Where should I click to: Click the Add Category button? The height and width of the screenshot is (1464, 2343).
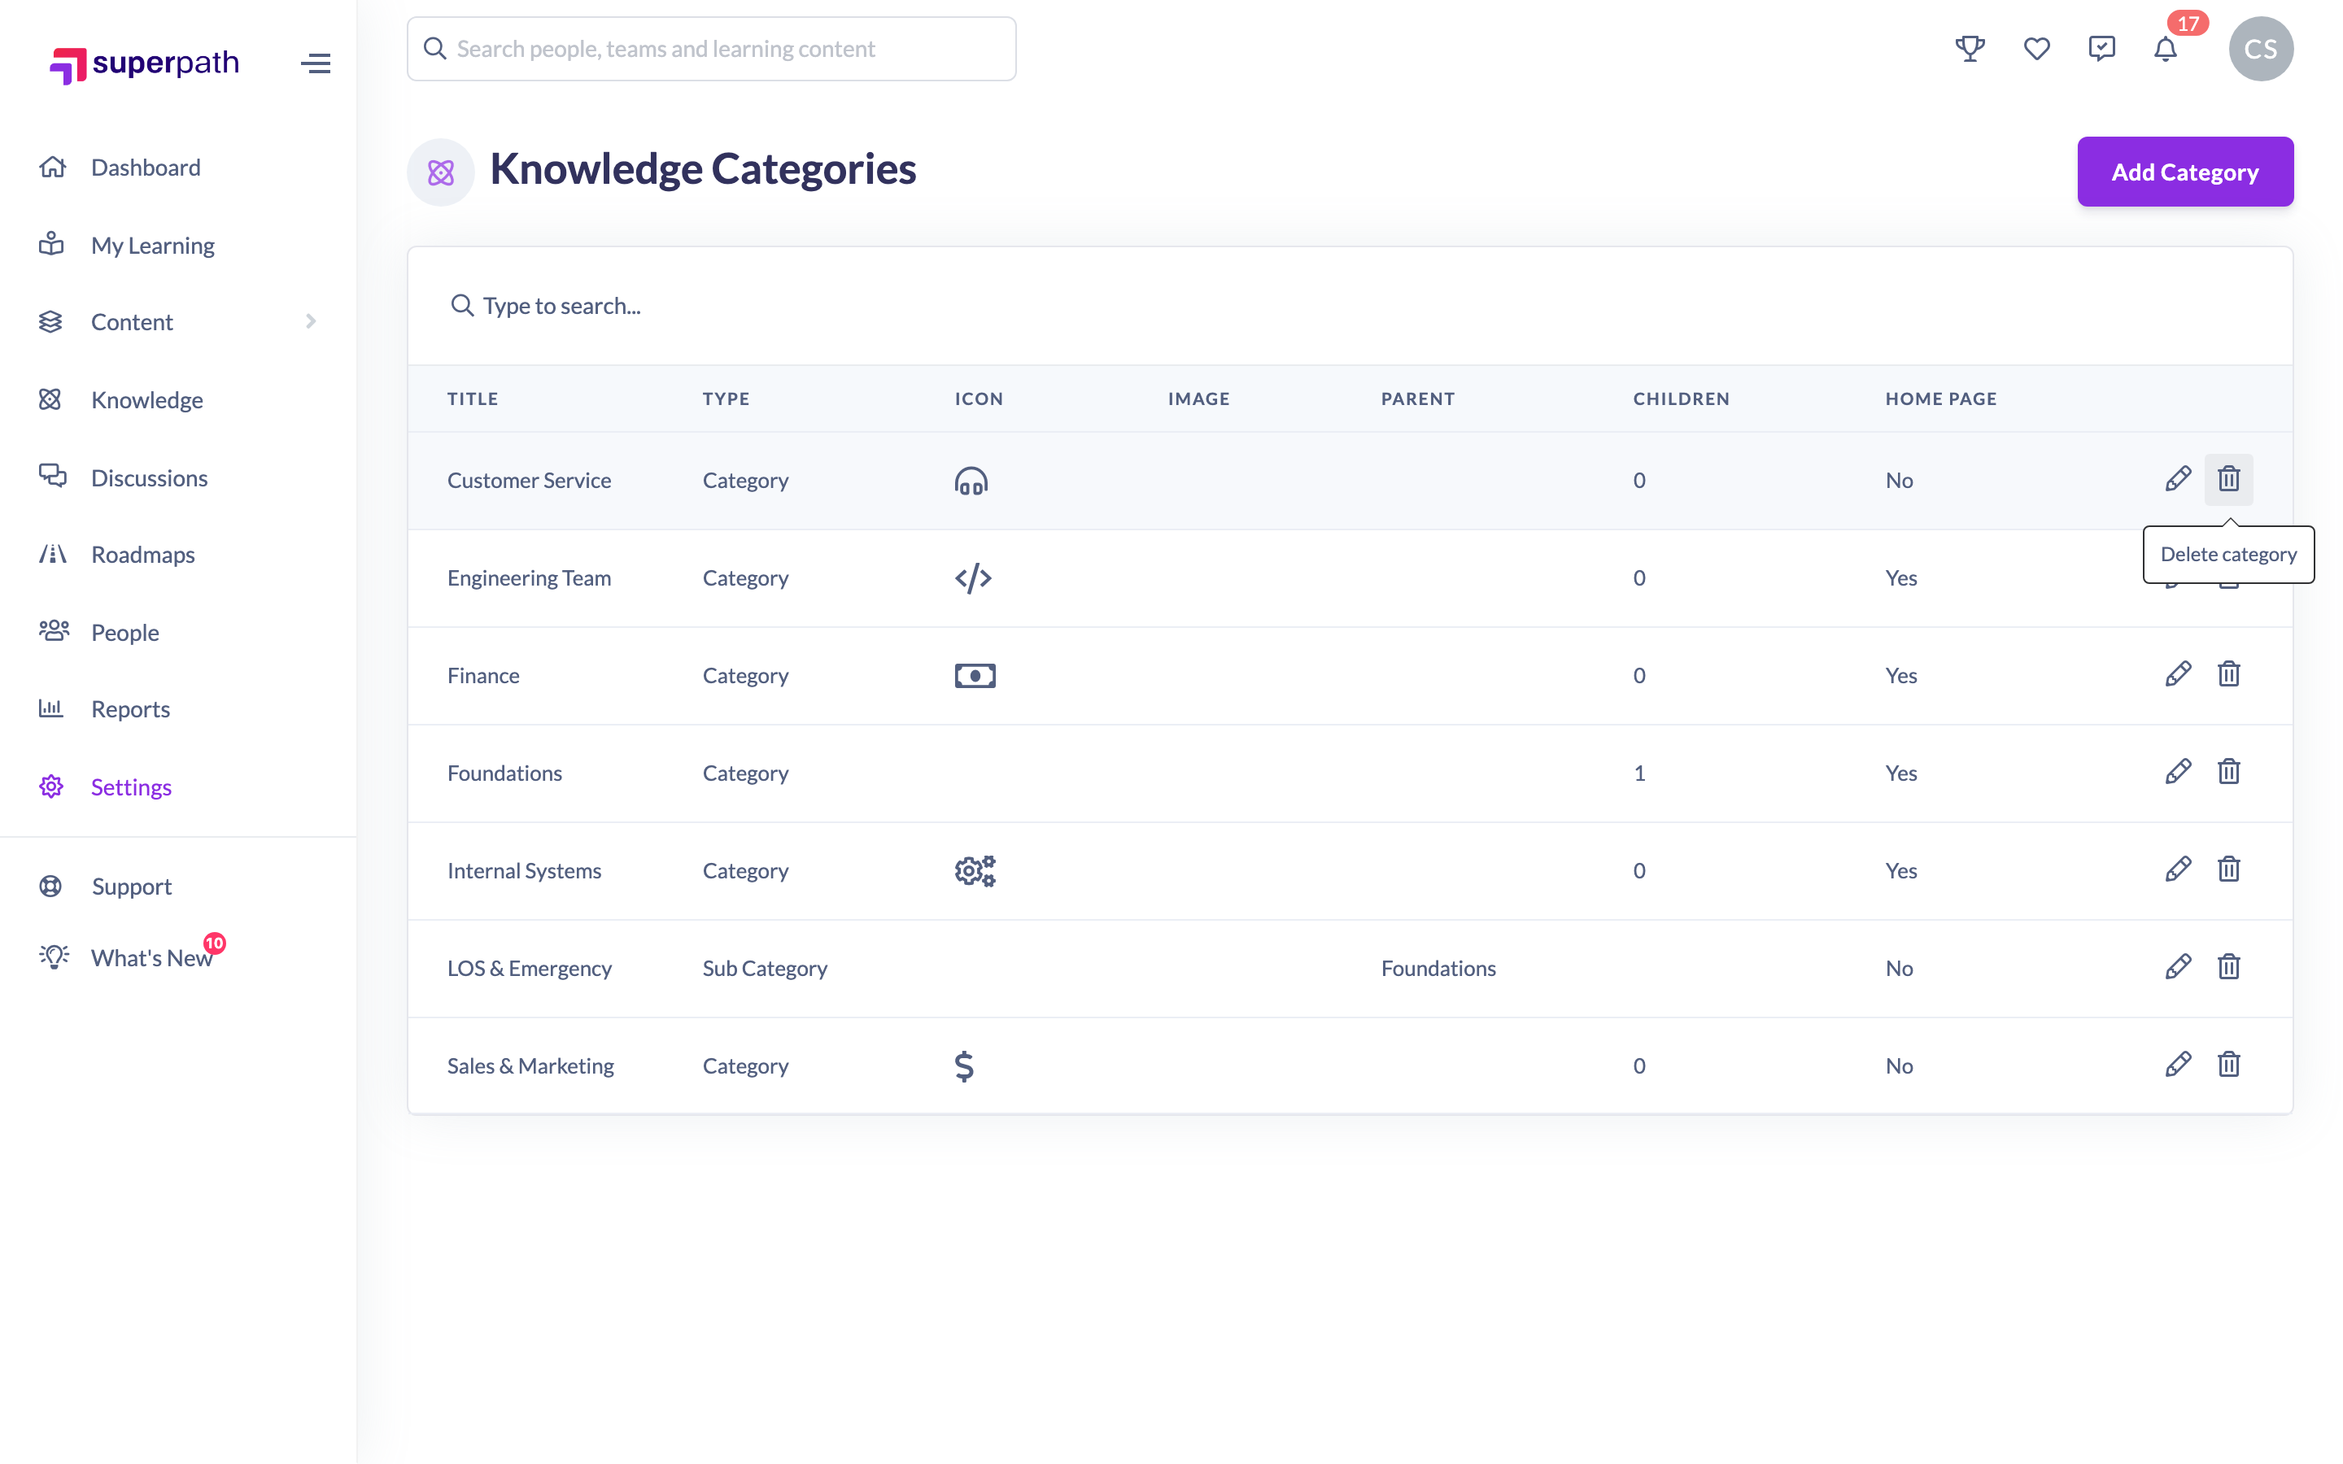[2184, 172]
